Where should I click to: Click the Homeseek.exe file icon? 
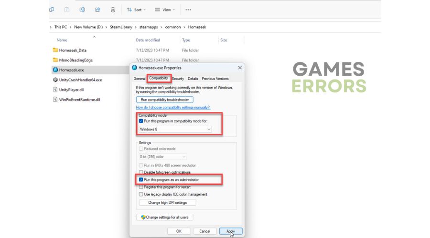tap(55, 69)
